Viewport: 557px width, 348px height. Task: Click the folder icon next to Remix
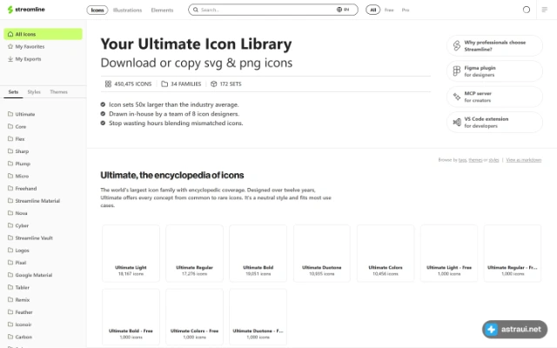[10, 299]
